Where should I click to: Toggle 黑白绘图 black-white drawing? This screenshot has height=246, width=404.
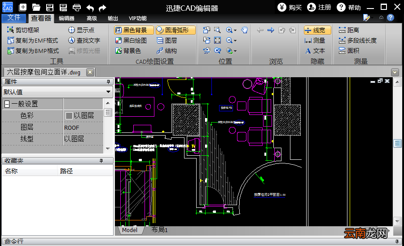click(x=131, y=40)
